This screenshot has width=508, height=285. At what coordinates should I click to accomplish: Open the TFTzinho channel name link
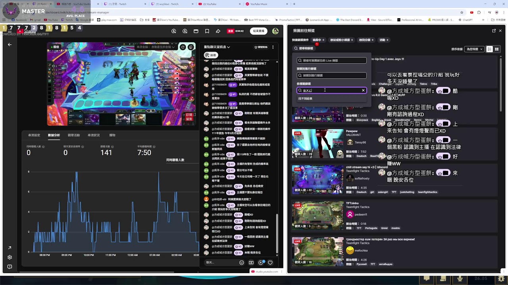(352, 203)
